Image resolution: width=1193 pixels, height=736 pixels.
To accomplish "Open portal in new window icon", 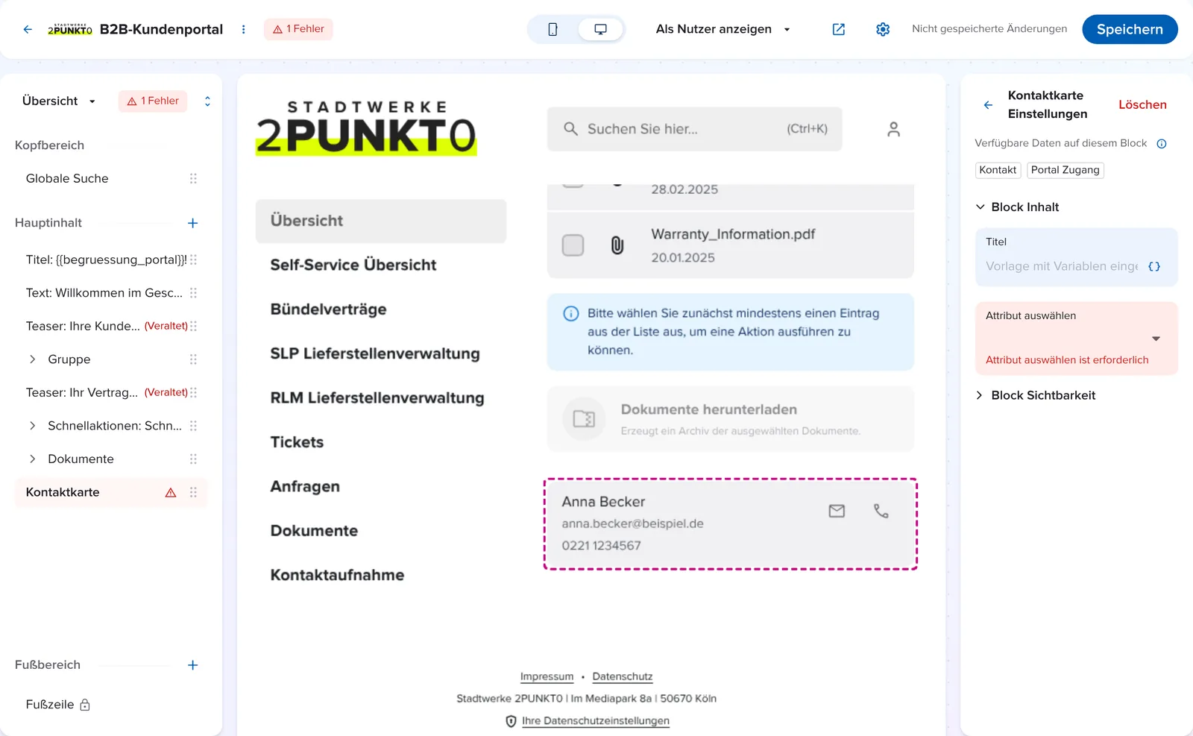I will (838, 29).
